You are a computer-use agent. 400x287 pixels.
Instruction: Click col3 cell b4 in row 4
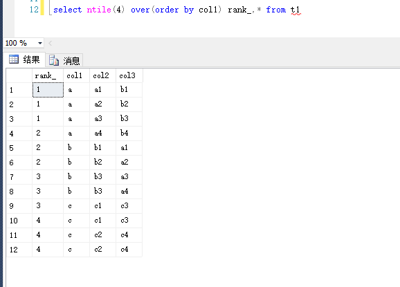coord(129,133)
